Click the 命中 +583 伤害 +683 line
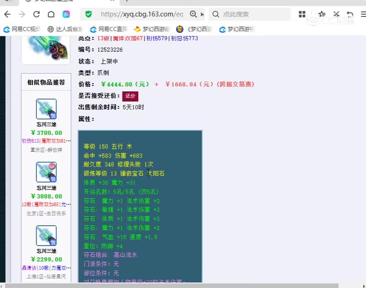366x288 pixels. tap(113, 155)
